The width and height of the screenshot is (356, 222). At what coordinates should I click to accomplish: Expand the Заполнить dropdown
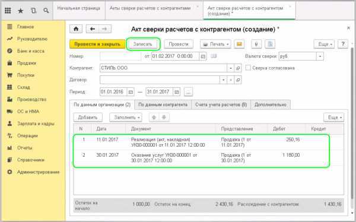click(x=126, y=118)
